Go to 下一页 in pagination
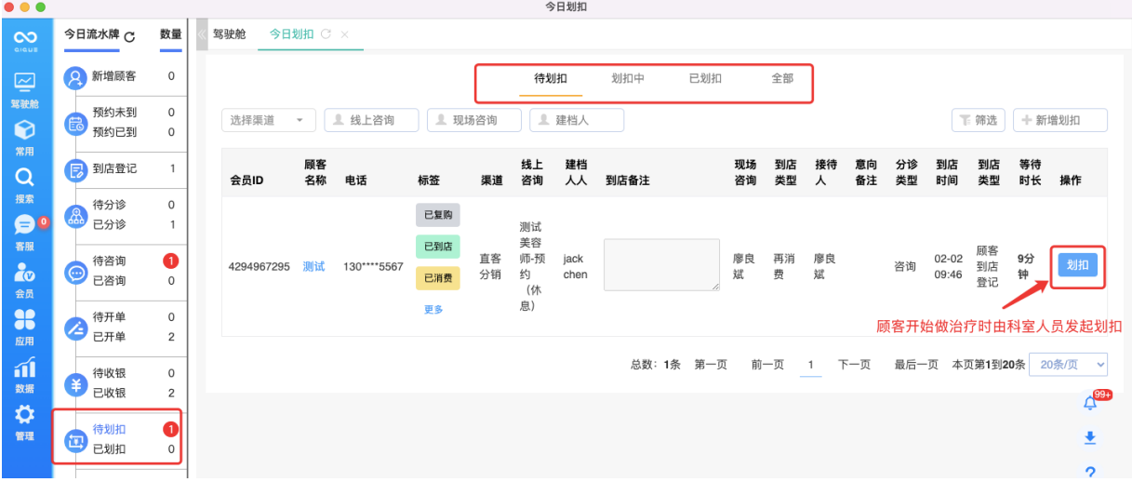 pos(854,365)
